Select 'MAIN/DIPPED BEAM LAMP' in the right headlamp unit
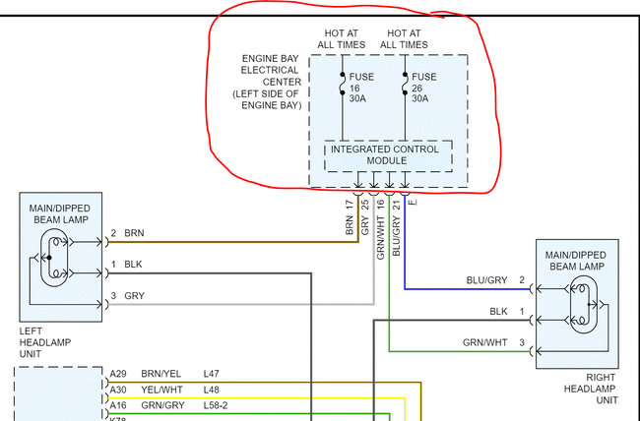640x421 pixels. click(576, 261)
